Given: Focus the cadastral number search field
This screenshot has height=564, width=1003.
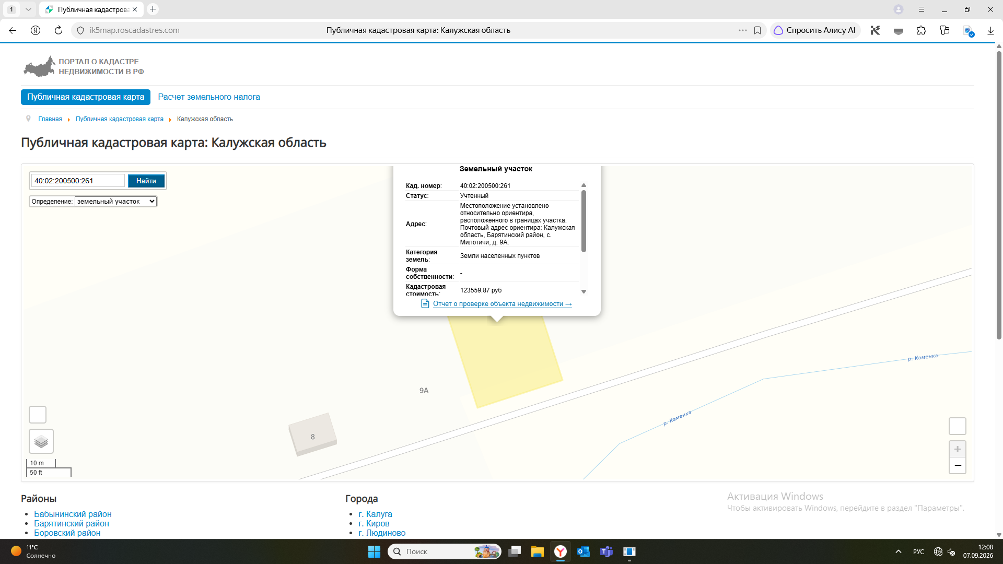Looking at the screenshot, I should pos(78,181).
